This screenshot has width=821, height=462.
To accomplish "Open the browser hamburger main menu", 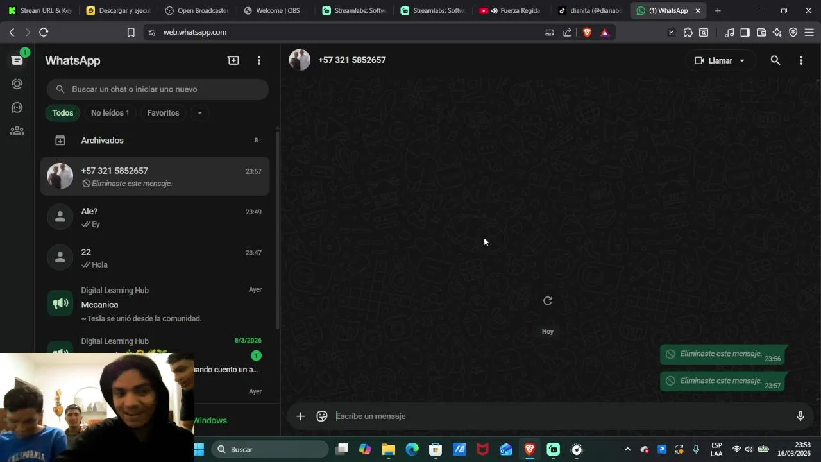I will (809, 32).
